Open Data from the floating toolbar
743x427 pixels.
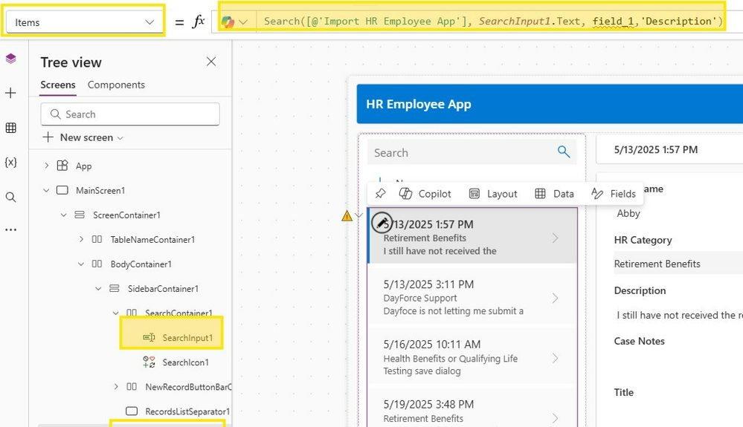click(x=554, y=193)
